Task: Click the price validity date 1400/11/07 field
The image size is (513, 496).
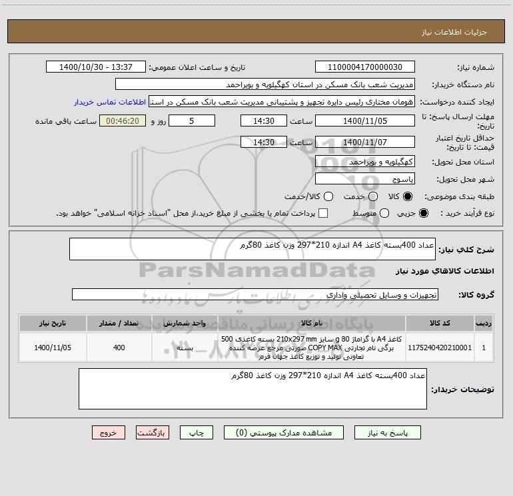Action: click(365, 142)
